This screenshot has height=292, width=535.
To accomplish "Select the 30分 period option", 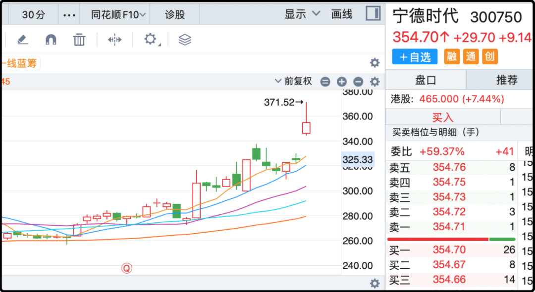I will [34, 15].
